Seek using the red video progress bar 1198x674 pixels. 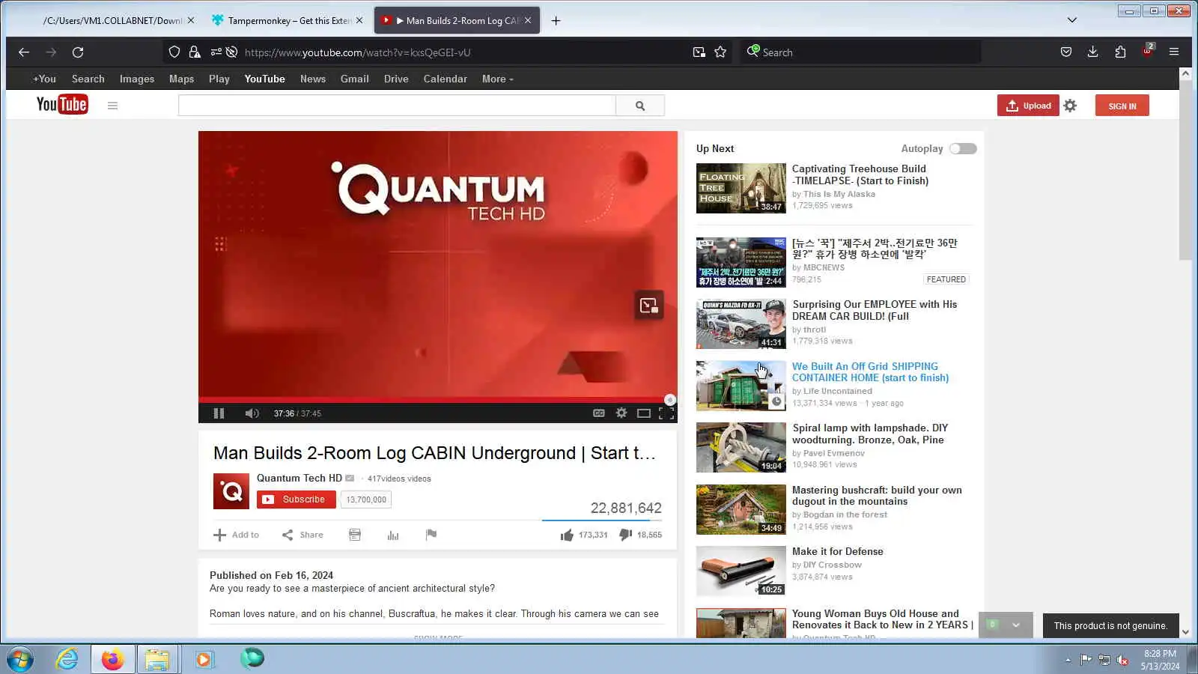pyautogui.click(x=438, y=400)
